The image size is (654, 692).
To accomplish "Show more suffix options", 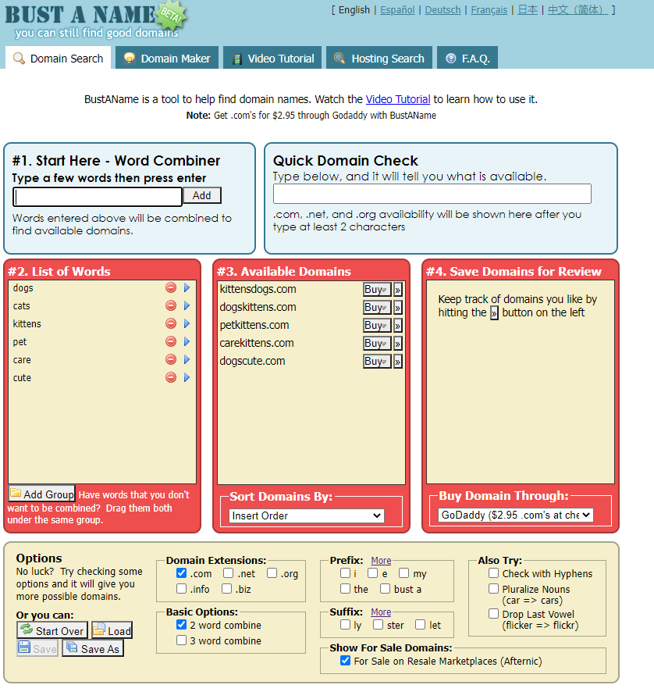I will point(381,612).
